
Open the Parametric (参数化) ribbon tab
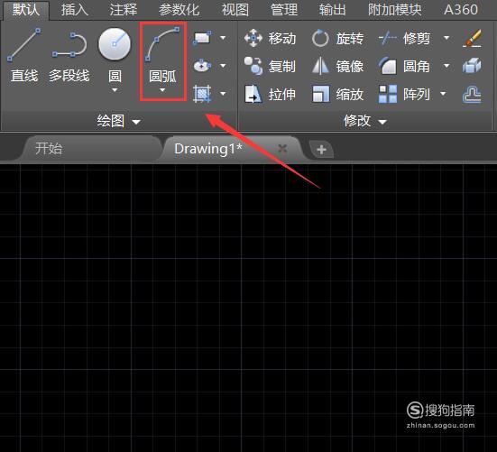coord(179,10)
